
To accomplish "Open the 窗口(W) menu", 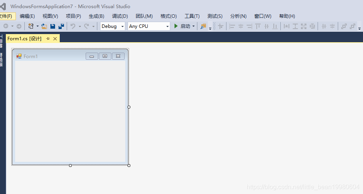I will point(263,16).
